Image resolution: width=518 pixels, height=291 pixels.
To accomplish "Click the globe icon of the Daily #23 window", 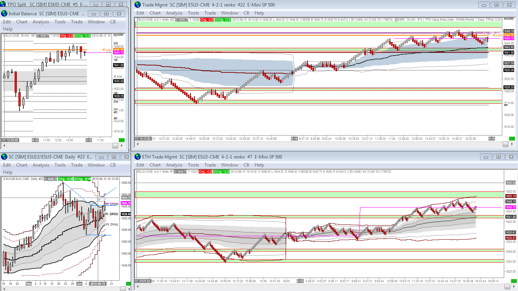I will [4, 157].
